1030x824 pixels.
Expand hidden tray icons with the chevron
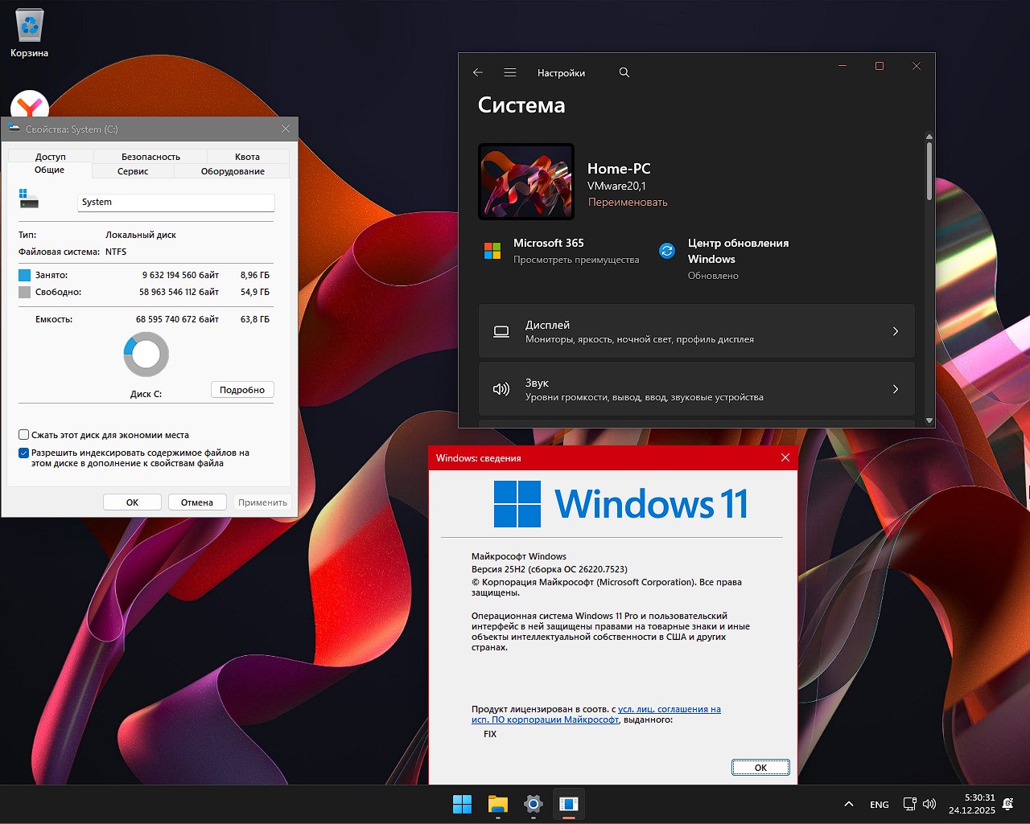[x=847, y=804]
